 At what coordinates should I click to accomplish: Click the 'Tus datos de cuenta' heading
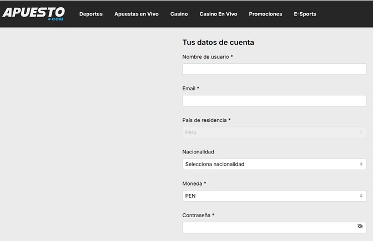218,42
